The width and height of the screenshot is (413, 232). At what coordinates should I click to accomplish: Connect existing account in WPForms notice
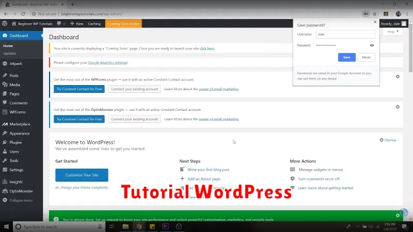pyautogui.click(x=134, y=89)
